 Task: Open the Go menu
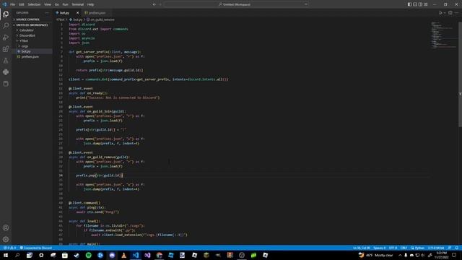coord(56,4)
